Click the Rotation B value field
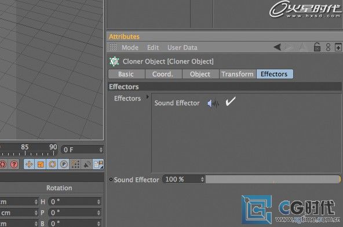343x227 pixels. (x=72, y=224)
